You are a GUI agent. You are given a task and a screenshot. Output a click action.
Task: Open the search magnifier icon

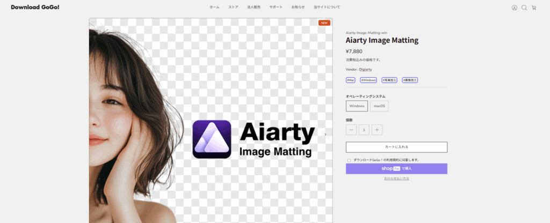524,8
